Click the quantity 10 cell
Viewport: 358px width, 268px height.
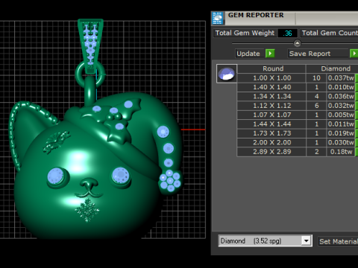[316, 78]
